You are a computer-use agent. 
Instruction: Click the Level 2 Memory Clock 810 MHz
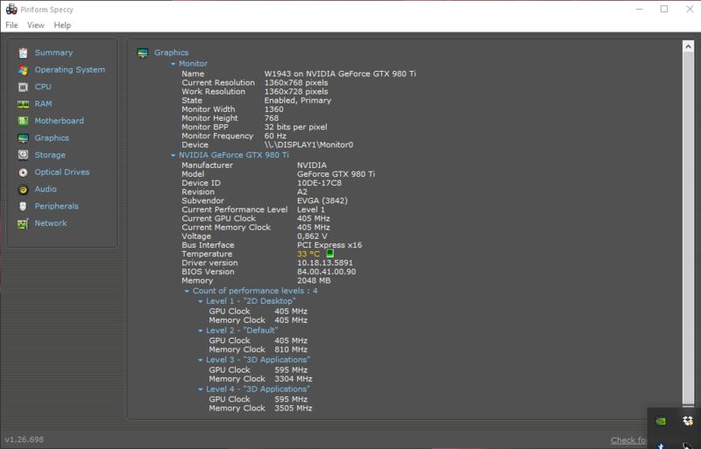pyautogui.click(x=291, y=349)
